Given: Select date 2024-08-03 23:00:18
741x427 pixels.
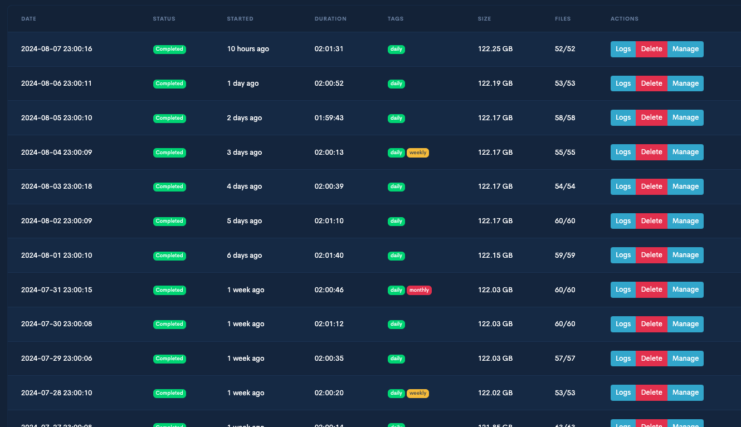Looking at the screenshot, I should click(x=56, y=186).
